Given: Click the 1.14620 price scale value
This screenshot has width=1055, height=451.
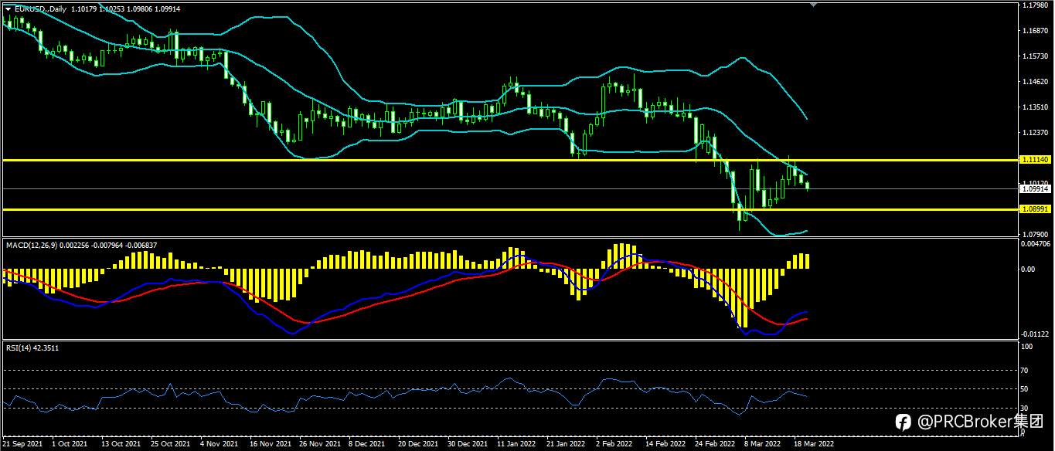Looking at the screenshot, I should point(1034,82).
